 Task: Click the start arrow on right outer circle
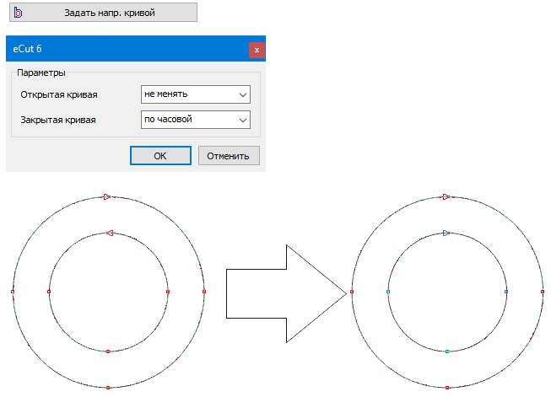[x=446, y=196]
